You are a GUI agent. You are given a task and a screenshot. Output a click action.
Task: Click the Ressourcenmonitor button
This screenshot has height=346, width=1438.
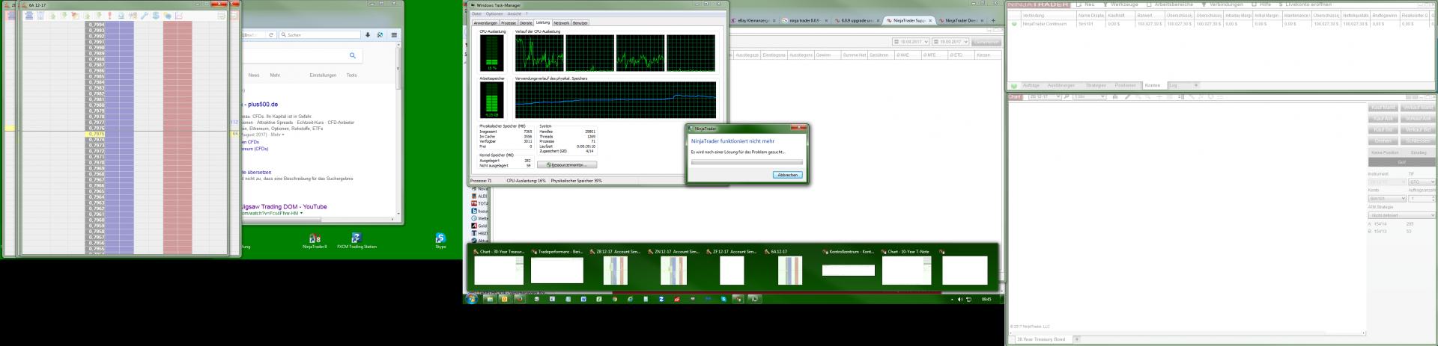click(567, 165)
